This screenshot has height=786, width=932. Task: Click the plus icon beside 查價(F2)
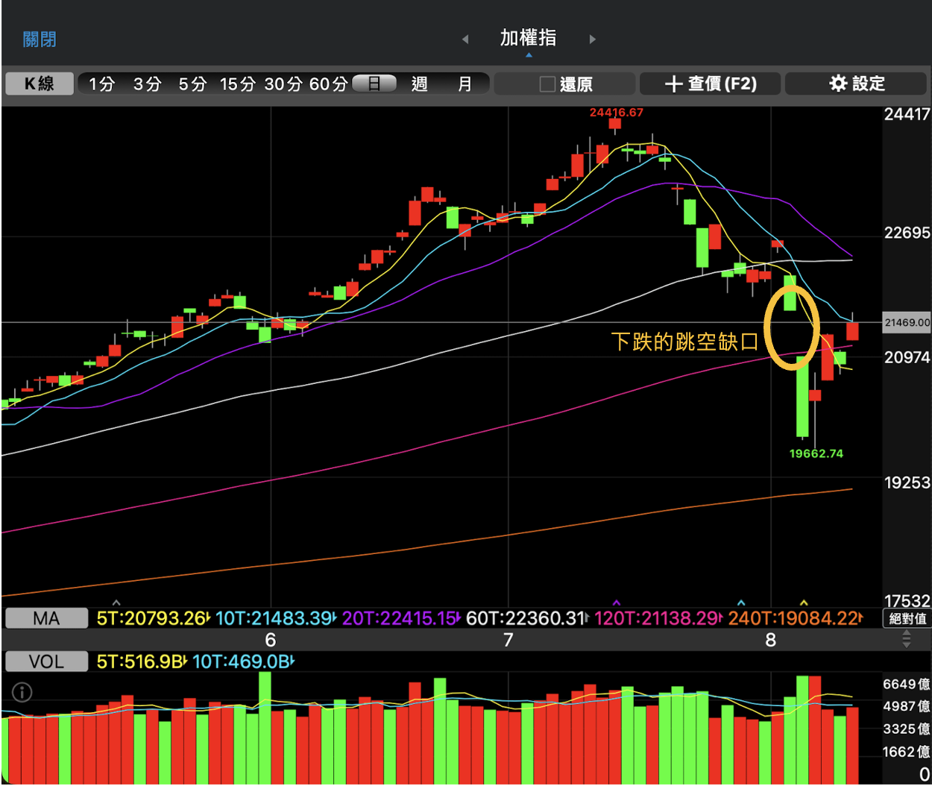[673, 84]
